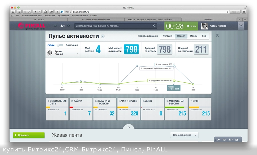Open the Чат и видео activity card
Screen dimensions: 257x155
pos(128,109)
